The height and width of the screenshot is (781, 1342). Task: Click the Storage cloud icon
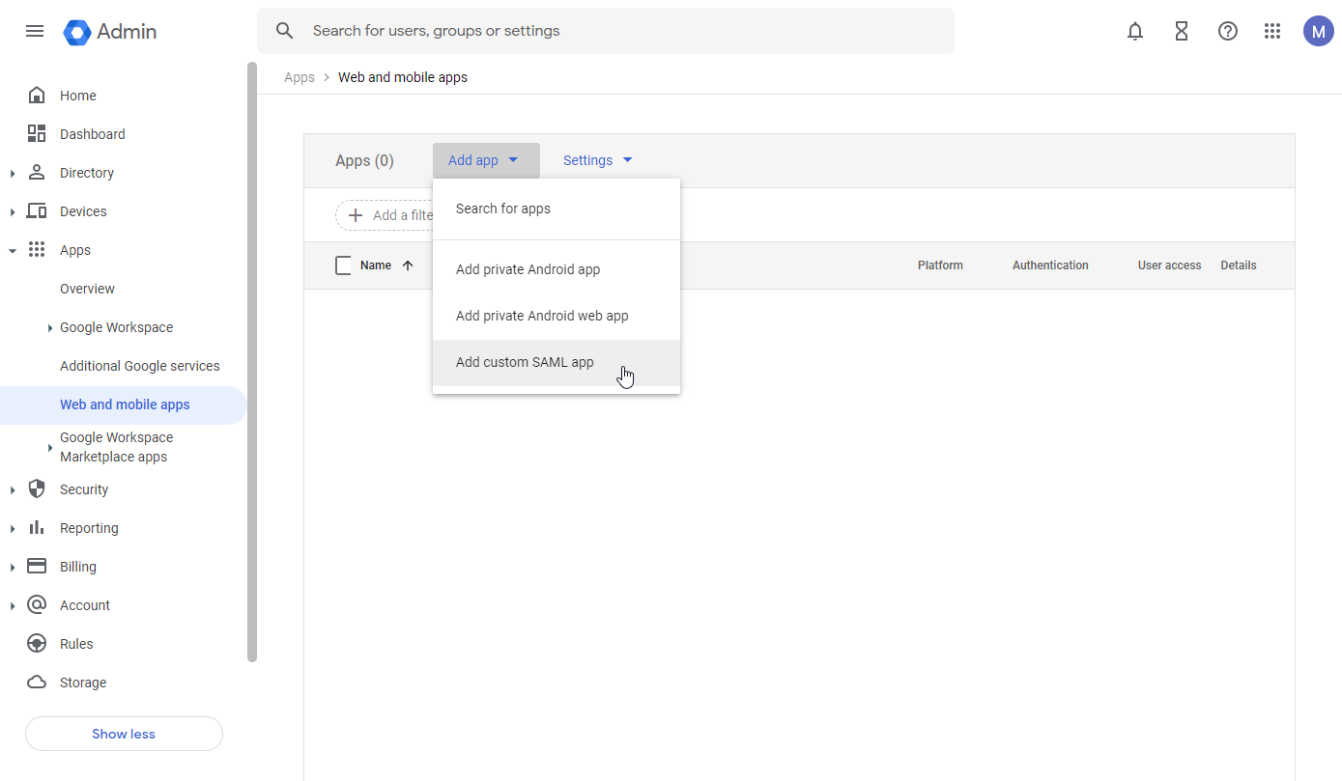[37, 683]
